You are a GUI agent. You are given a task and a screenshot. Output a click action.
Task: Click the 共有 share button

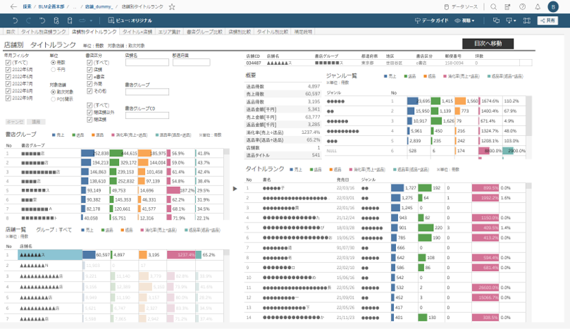[547, 21]
